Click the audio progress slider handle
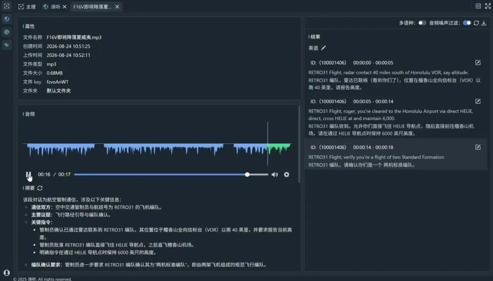The height and width of the screenshot is (281, 493). (x=247, y=175)
